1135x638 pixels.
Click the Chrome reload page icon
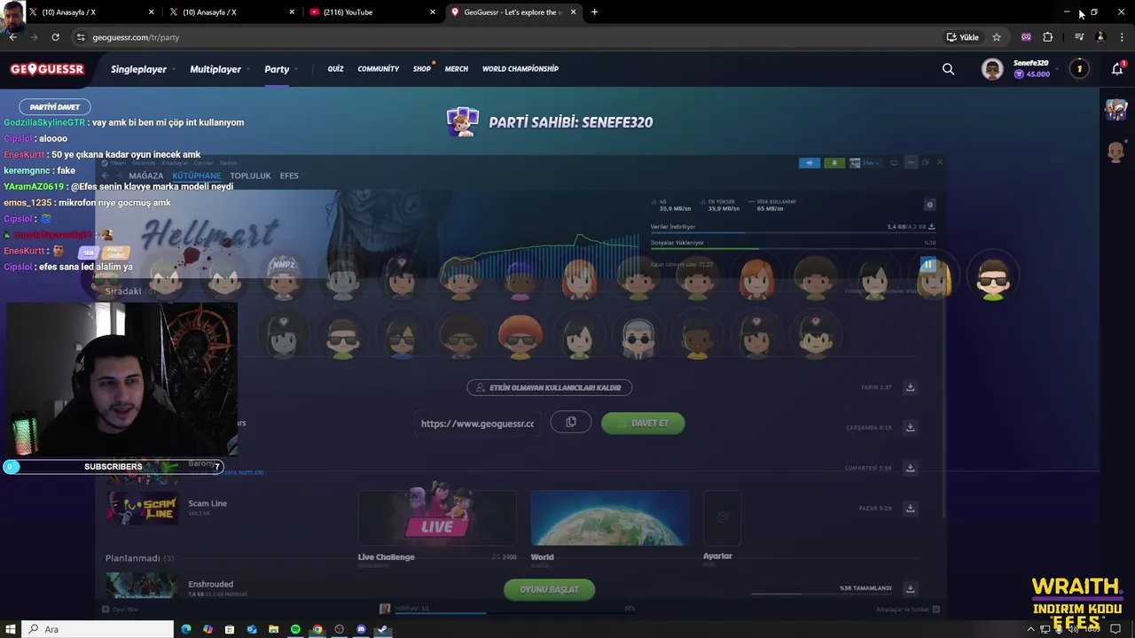[x=55, y=37]
